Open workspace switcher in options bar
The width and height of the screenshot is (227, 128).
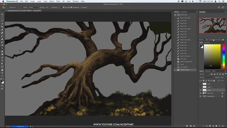223,7
